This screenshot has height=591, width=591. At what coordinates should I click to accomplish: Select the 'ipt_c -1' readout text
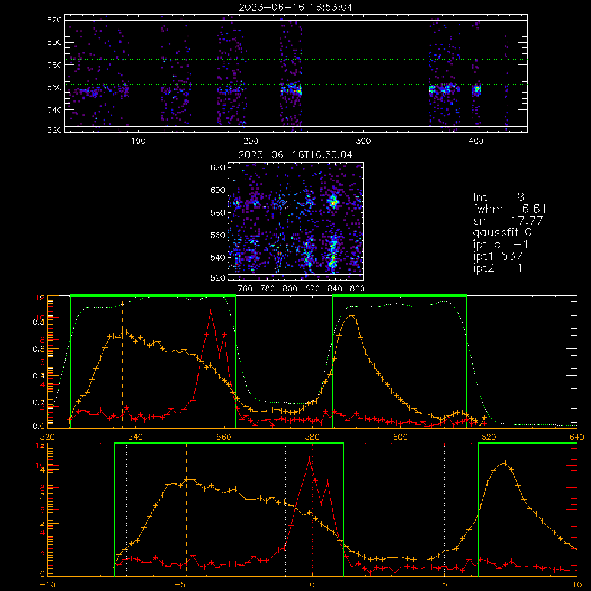coord(501,245)
